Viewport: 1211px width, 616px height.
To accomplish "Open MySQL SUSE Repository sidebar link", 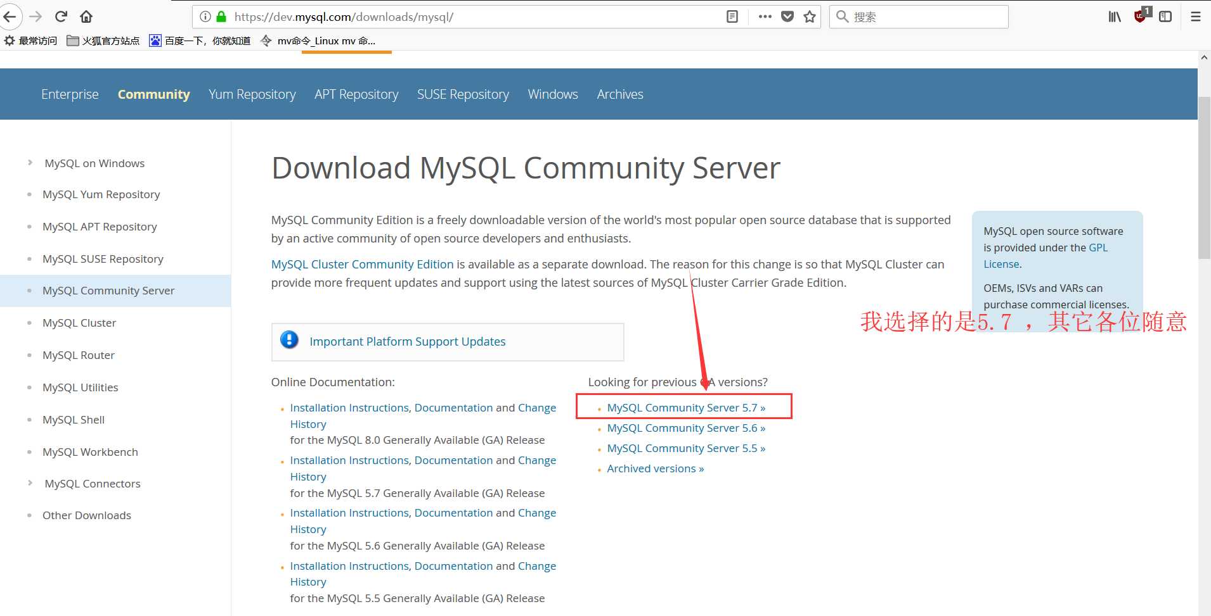I will [103, 259].
